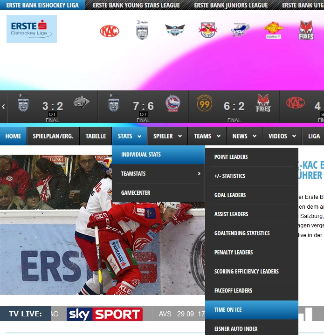Open the Sky Sport logo link
Viewport: 324px width, 335px height.
coord(104,314)
